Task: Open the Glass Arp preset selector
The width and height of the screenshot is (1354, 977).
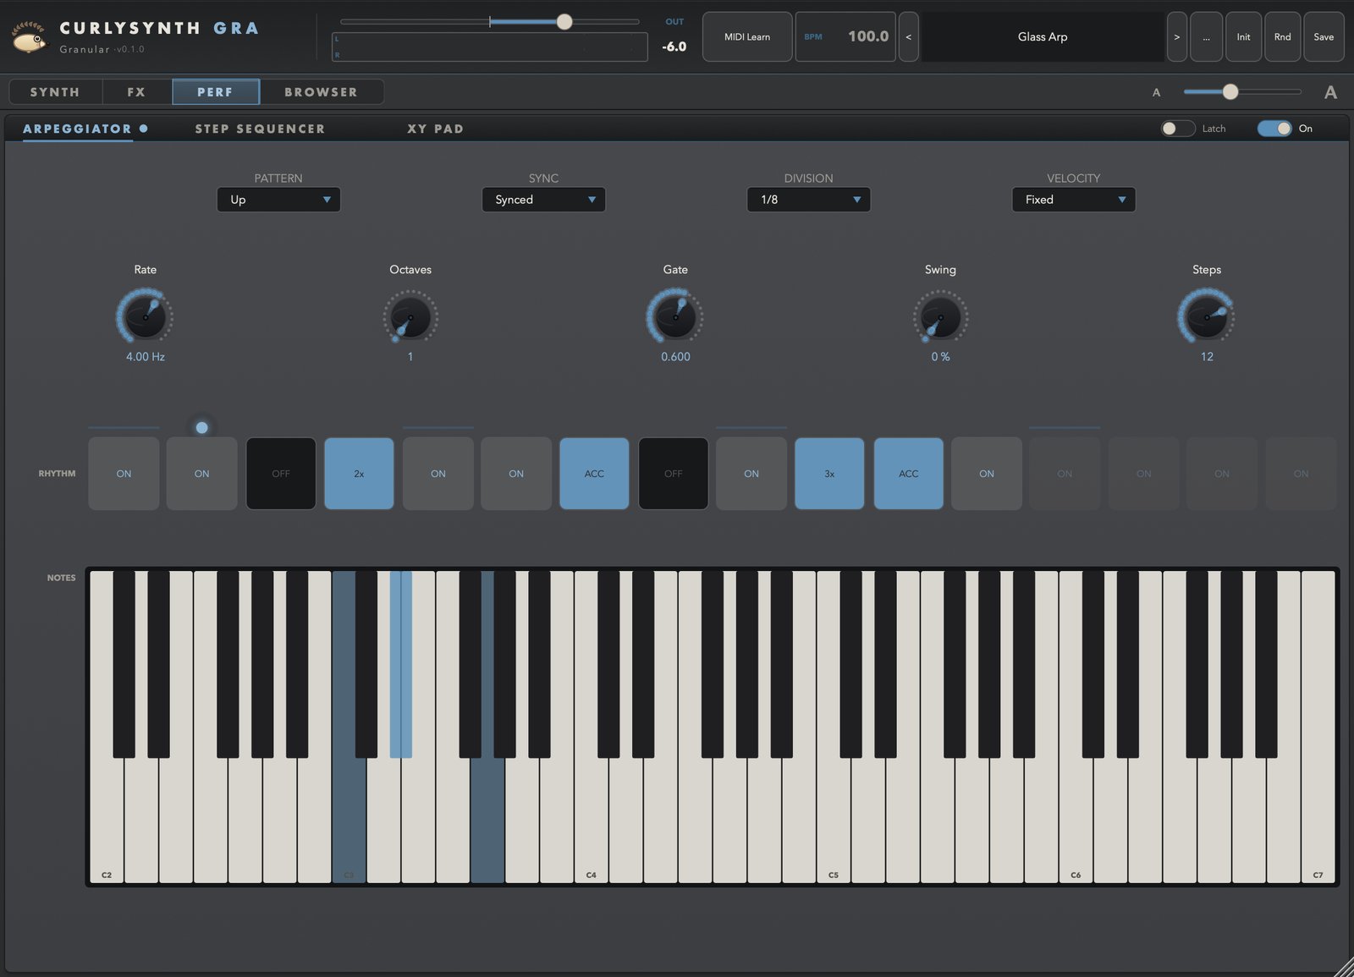Action: pyautogui.click(x=1043, y=37)
